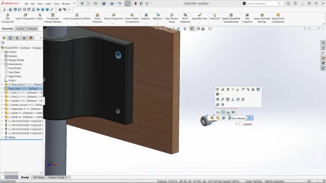Click Linear Component Pattern tool

pyautogui.click(x=77, y=17)
